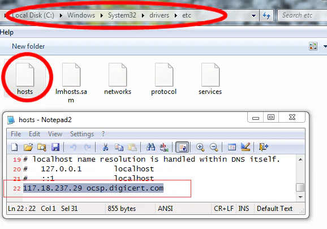Open Replace with the ab-ac icon
327x229 pixels.
[x=164, y=147]
